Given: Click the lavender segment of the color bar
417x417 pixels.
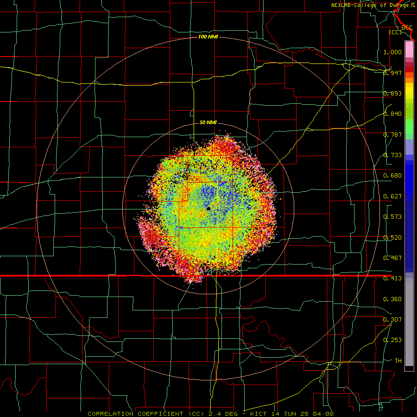Looking at the screenshot, I should pos(409,147).
